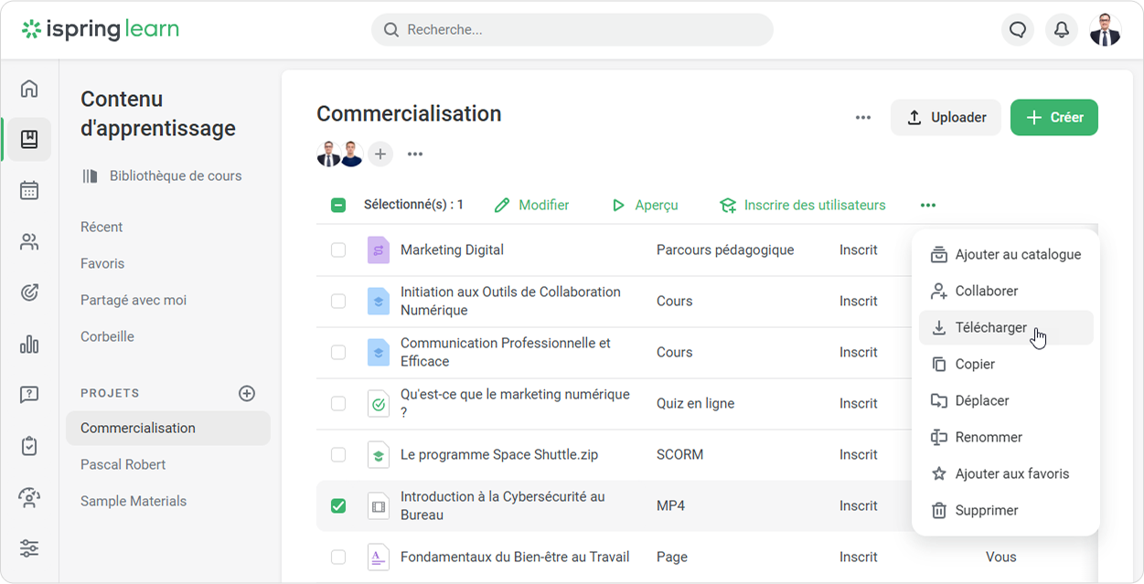The width and height of the screenshot is (1144, 584).
Task: Click the green Créer button
Action: (x=1053, y=118)
